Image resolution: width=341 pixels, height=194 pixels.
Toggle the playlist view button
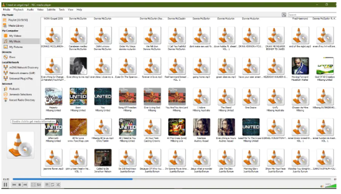point(47,185)
